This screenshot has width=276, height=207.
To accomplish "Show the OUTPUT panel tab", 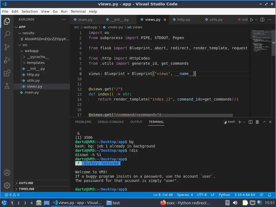I will (x=136, y=122).
